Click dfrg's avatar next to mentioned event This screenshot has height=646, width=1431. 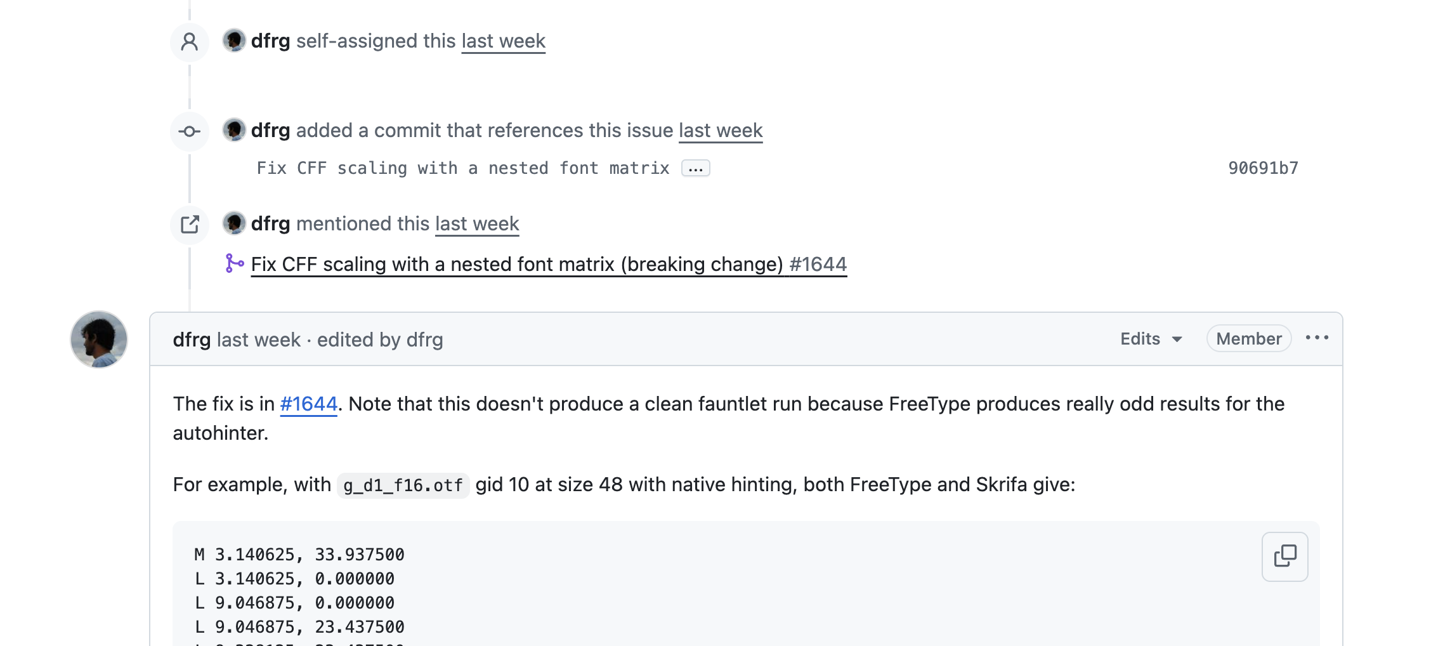(x=234, y=223)
